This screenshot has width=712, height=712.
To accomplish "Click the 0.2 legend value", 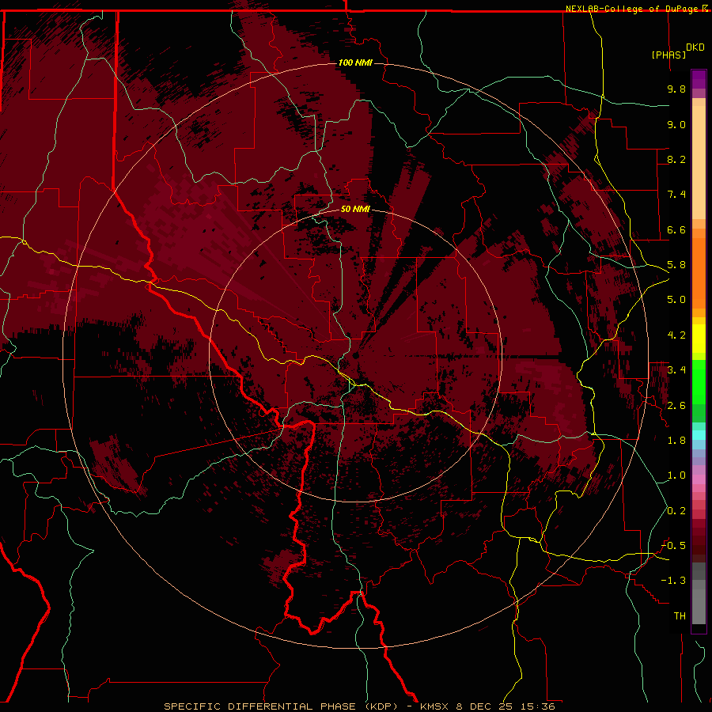I will pyautogui.click(x=676, y=511).
